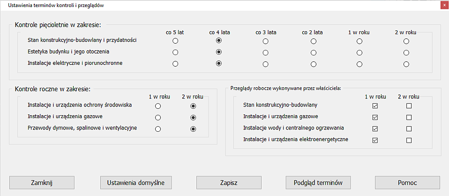Viewport: 449px width, 196px height.
Task: Tick 2 w roku for wody i centralnego ogrzewania
Action: [x=409, y=128]
